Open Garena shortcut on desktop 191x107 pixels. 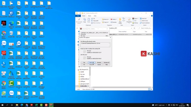(x=4, y=24)
